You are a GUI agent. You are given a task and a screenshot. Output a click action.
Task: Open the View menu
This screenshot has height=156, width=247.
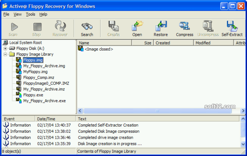click(17, 14)
